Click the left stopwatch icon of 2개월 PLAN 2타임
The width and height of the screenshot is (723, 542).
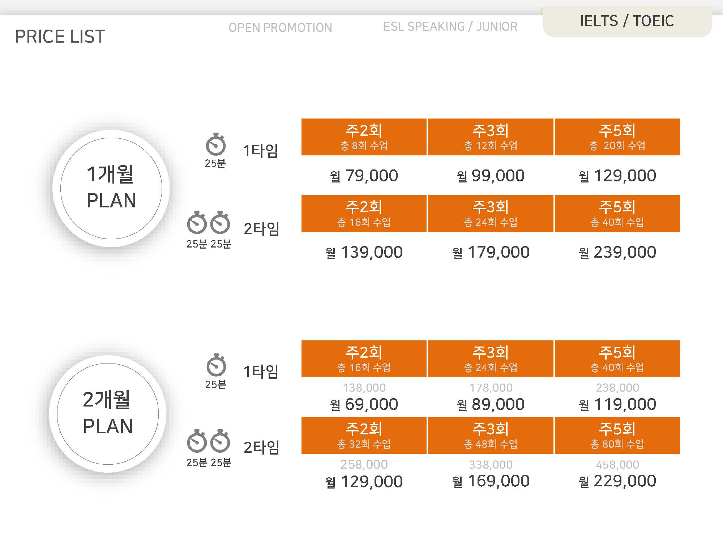point(197,442)
